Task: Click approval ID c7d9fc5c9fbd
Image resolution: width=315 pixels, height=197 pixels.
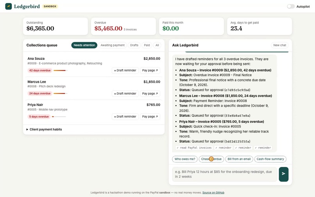Action: click(x=238, y=90)
